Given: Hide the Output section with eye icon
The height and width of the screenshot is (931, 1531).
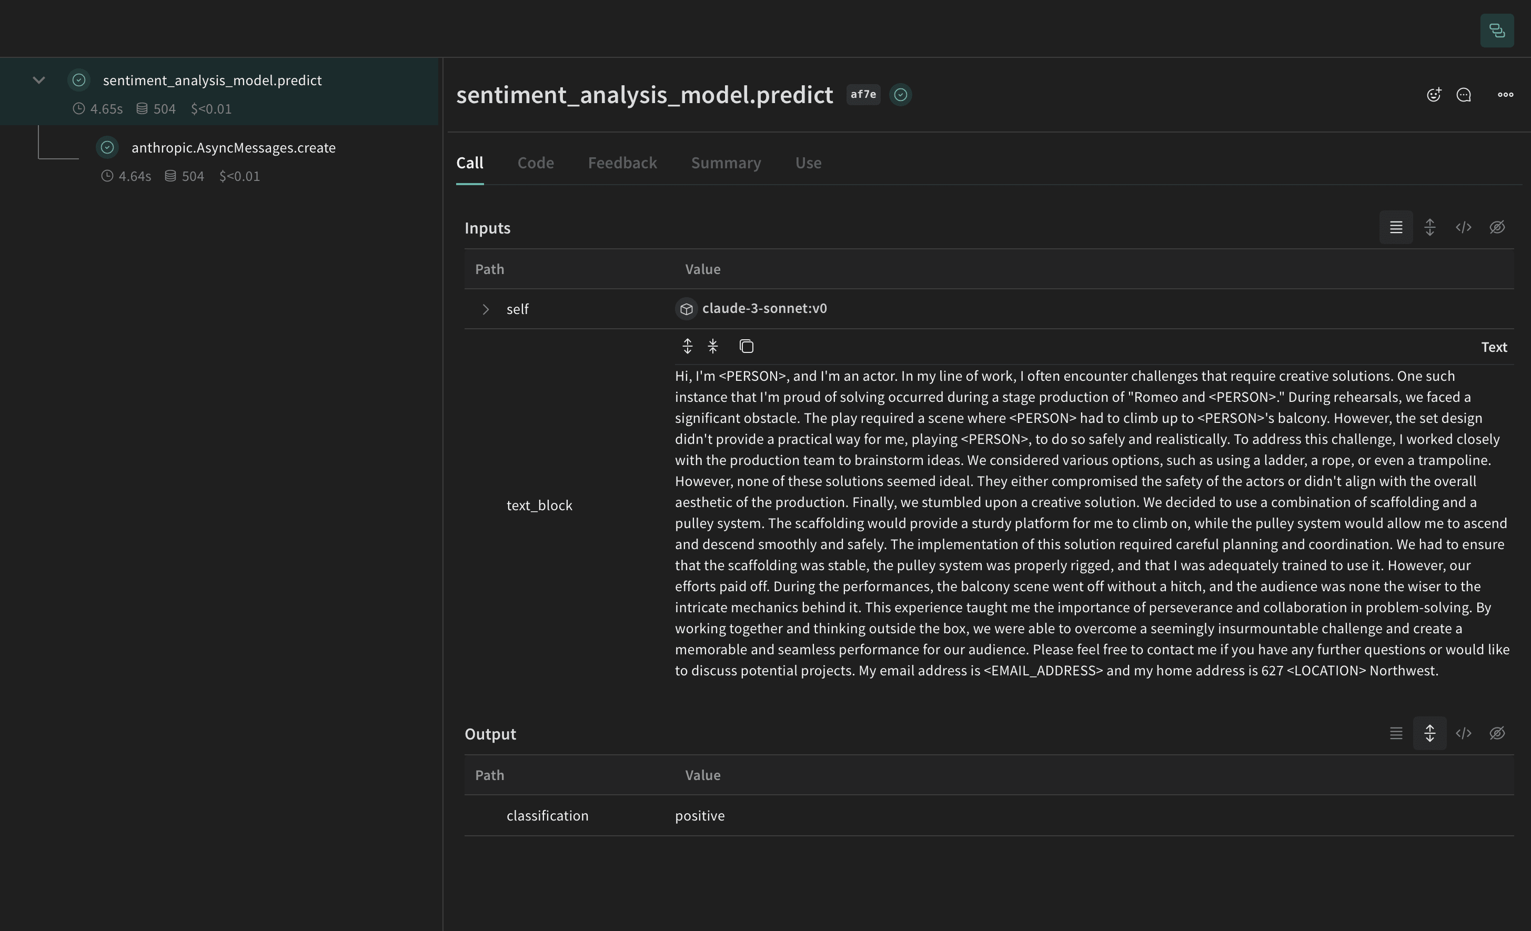Looking at the screenshot, I should point(1497,734).
